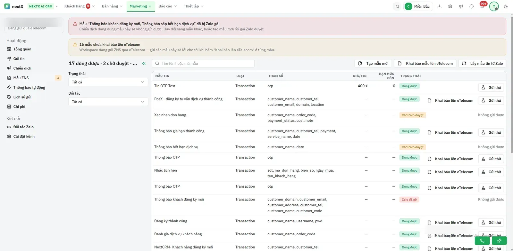513x251 pixels.
Task: Toggle the sun theme icon
Action: 506,6
